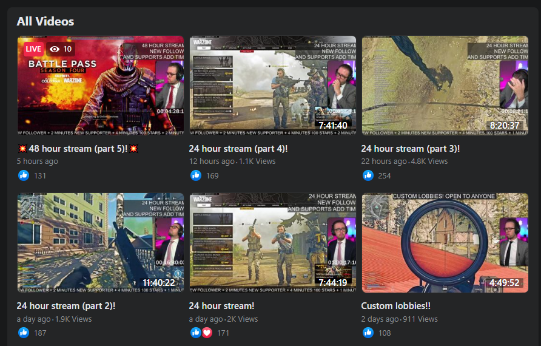Click '12 hours ago · 1.1K Views' text
The height and width of the screenshot is (346, 541).
point(232,161)
